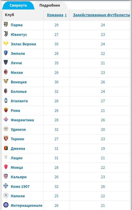Open the Аталанта club link
132x210 pixels.
tap(19, 101)
